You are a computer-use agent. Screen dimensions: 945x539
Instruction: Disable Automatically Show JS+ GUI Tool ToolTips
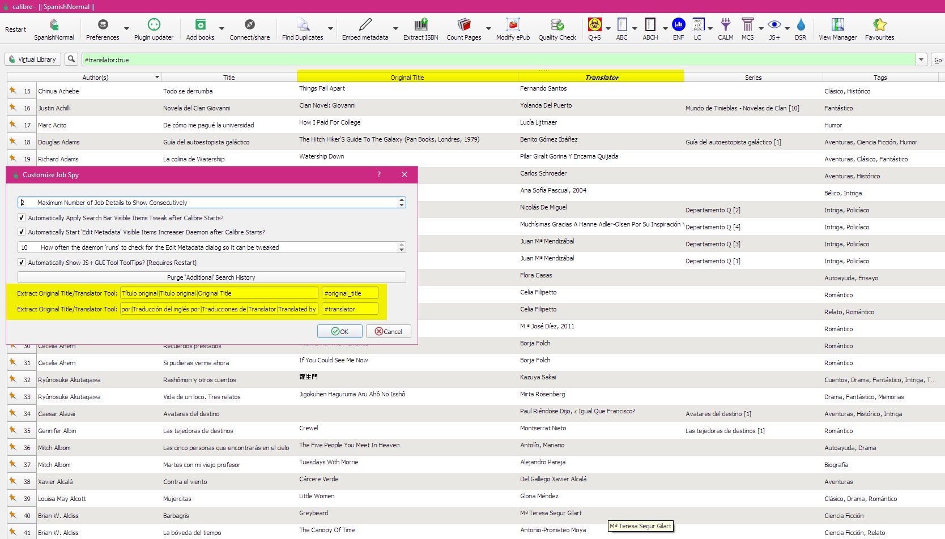(x=22, y=263)
